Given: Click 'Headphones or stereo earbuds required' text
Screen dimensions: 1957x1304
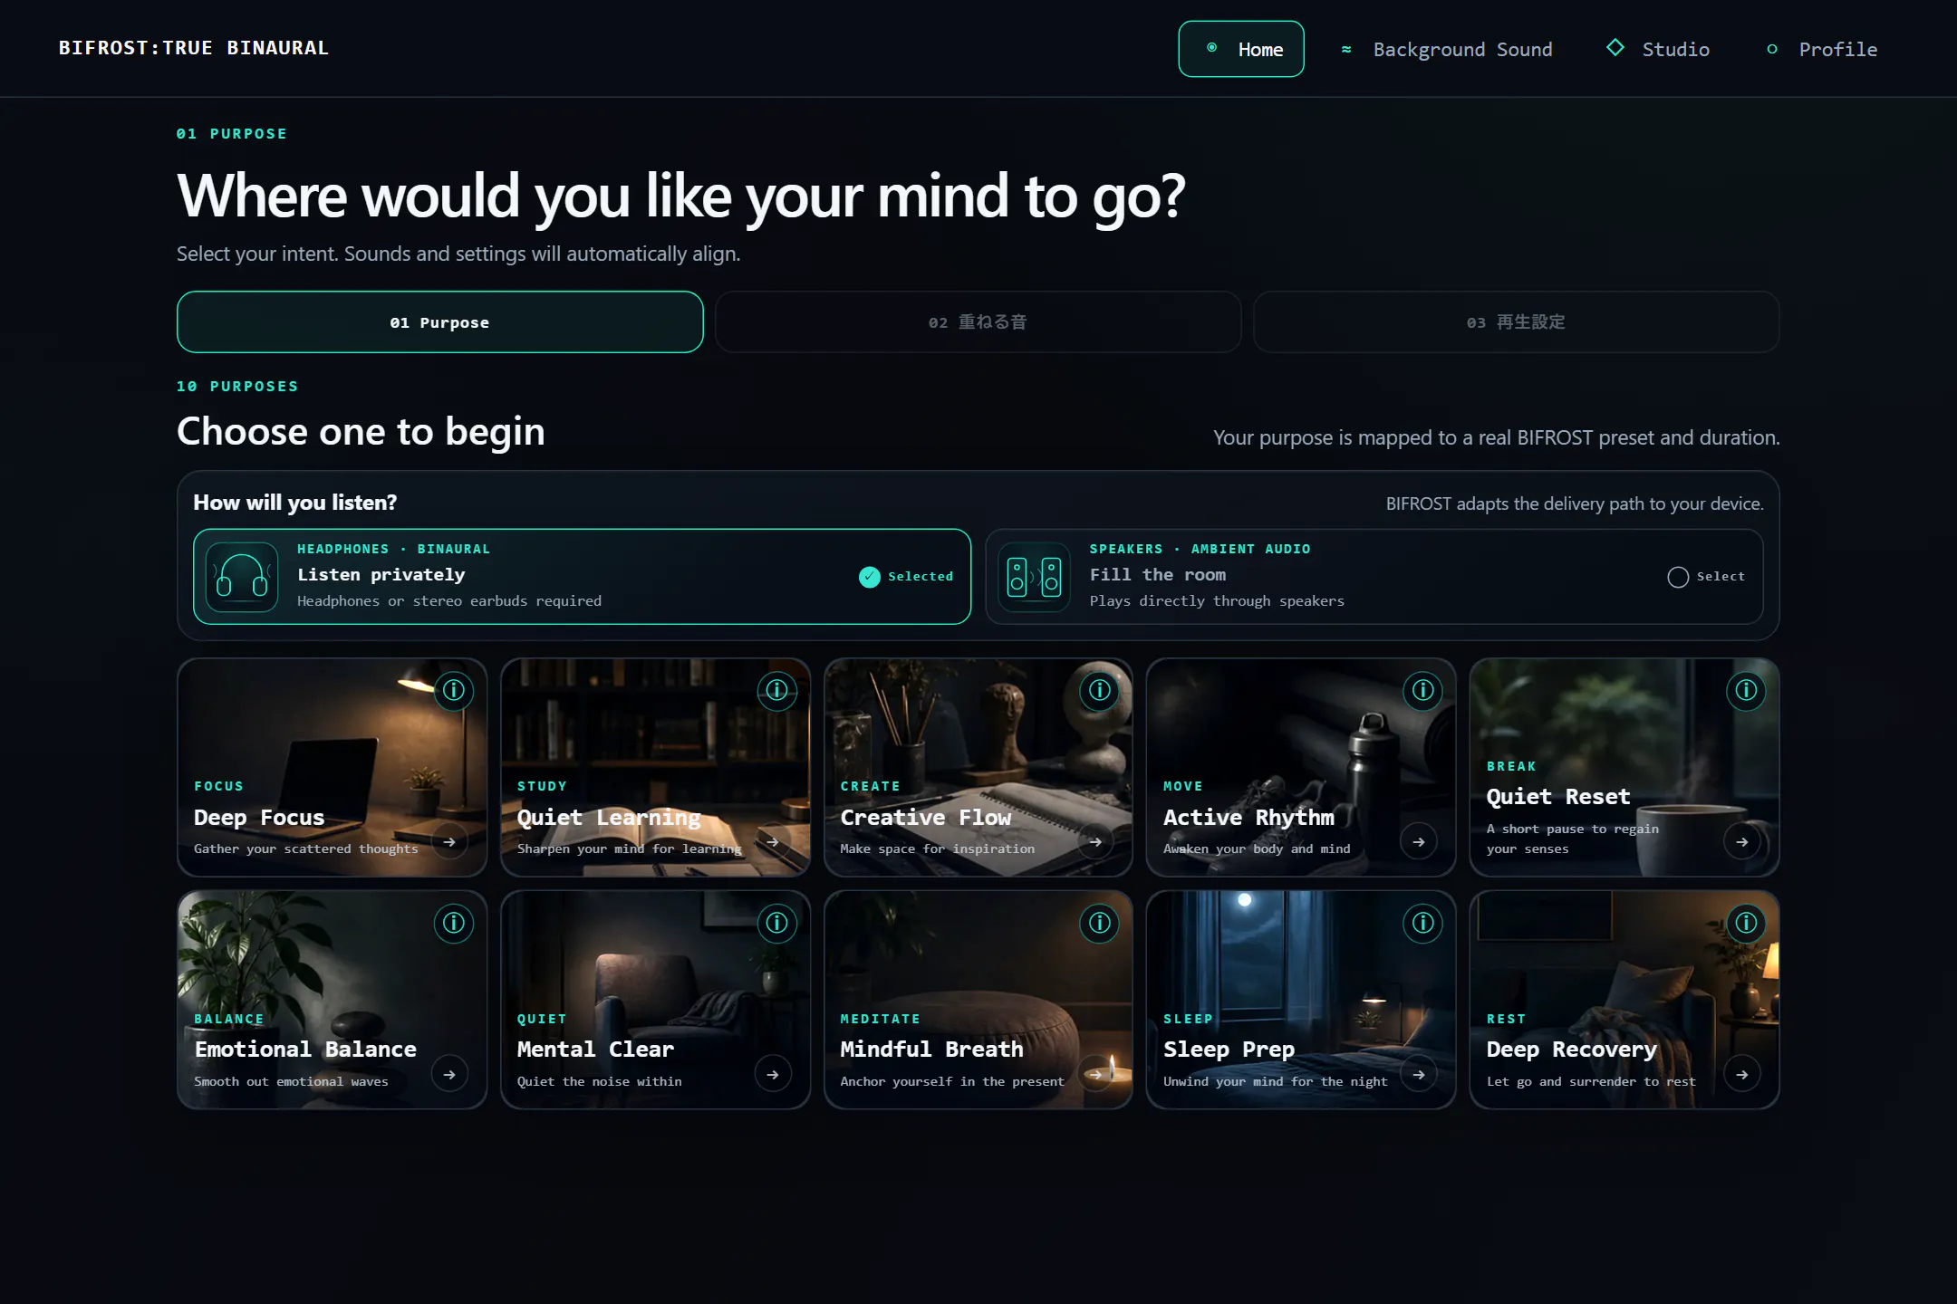Looking at the screenshot, I should point(449,601).
